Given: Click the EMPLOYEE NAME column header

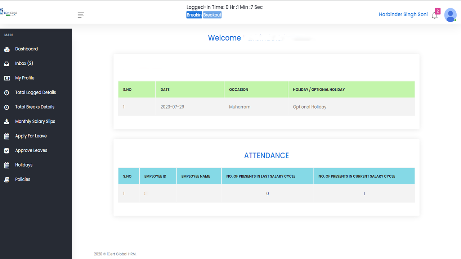Looking at the screenshot, I should 199,176.
